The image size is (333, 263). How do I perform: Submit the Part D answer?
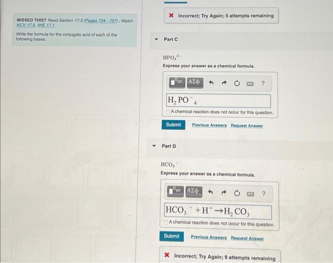(172, 236)
